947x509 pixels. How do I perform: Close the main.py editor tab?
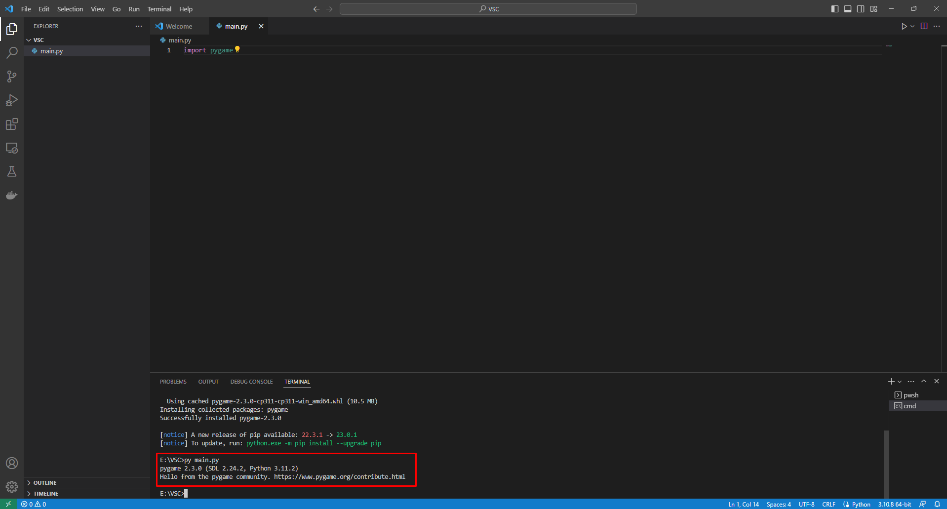(261, 26)
